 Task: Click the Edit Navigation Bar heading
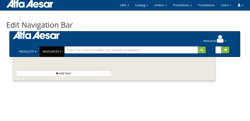(40, 25)
